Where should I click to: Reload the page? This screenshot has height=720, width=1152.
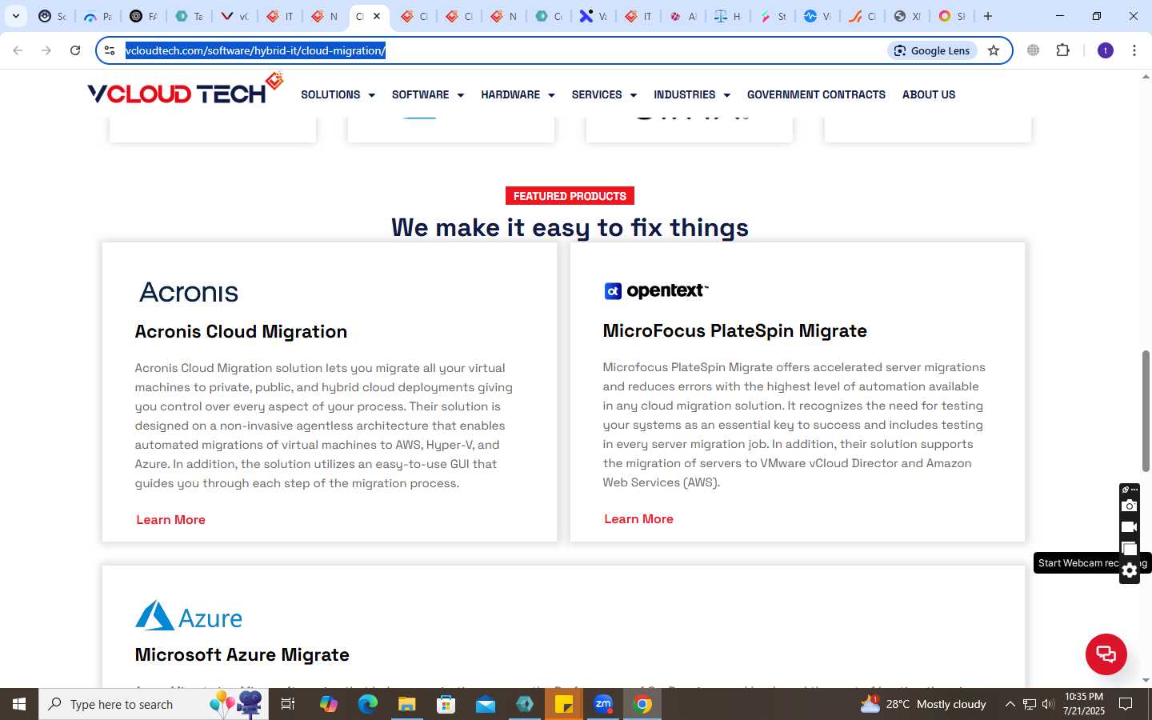pos(75,50)
